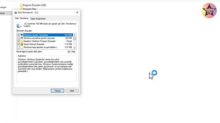Open erişim item in navigation pane

3,7
